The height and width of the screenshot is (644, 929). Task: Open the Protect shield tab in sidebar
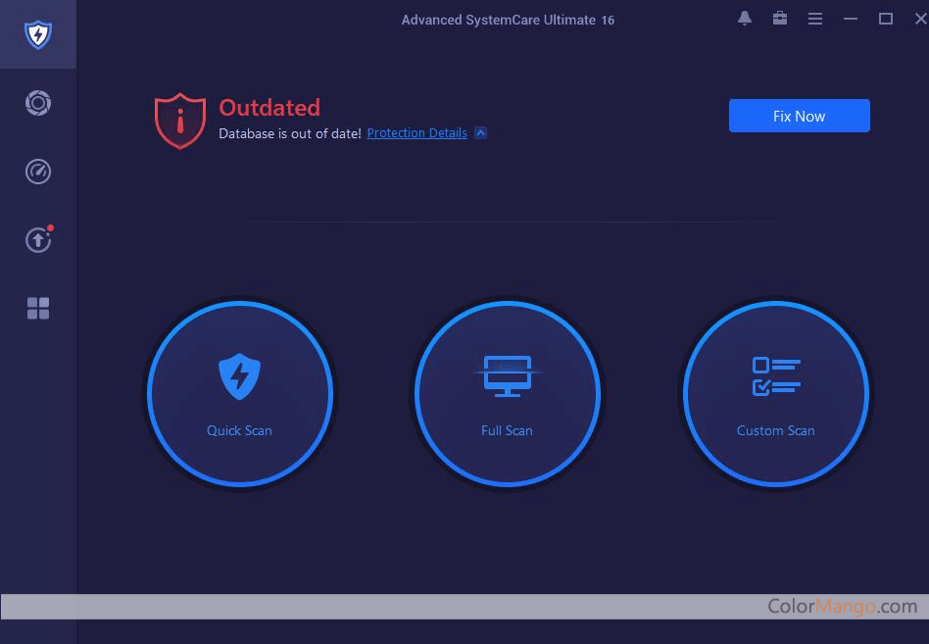(x=37, y=35)
